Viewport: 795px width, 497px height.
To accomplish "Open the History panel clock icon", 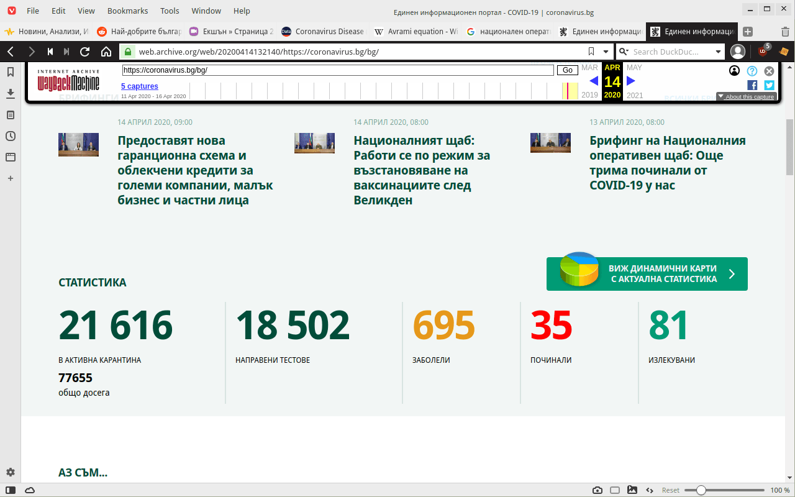I will click(x=11, y=136).
